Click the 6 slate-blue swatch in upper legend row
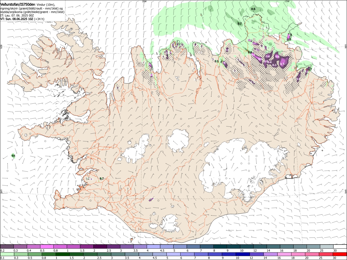The width and height of the screenshot is (347, 260). point(193,247)
